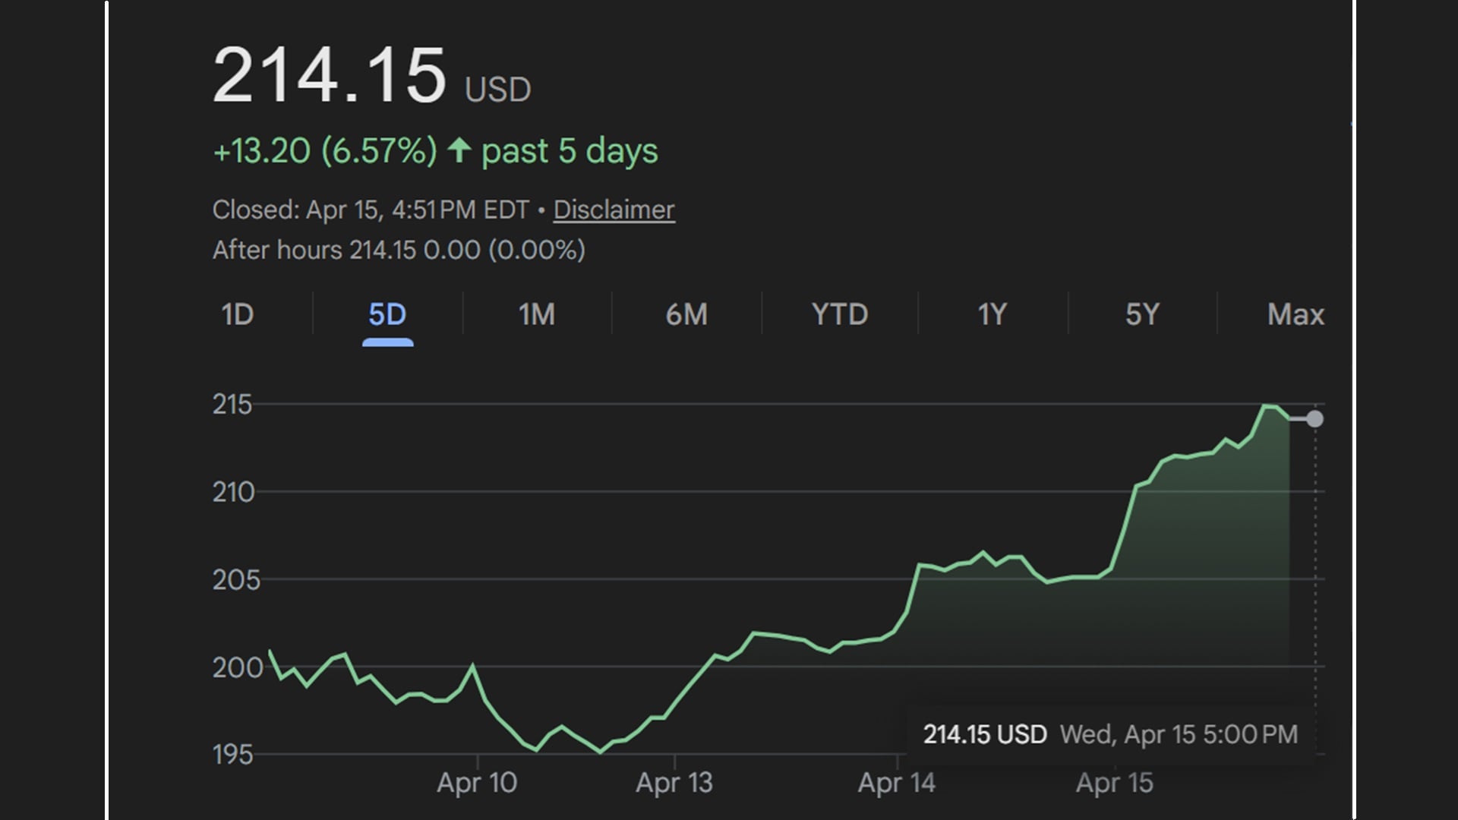Click the After hours price line
Viewport: 1458px width, 820px height.
[399, 250]
